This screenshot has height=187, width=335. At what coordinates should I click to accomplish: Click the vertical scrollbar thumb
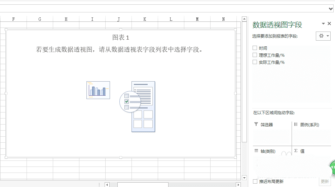[x=245, y=82]
